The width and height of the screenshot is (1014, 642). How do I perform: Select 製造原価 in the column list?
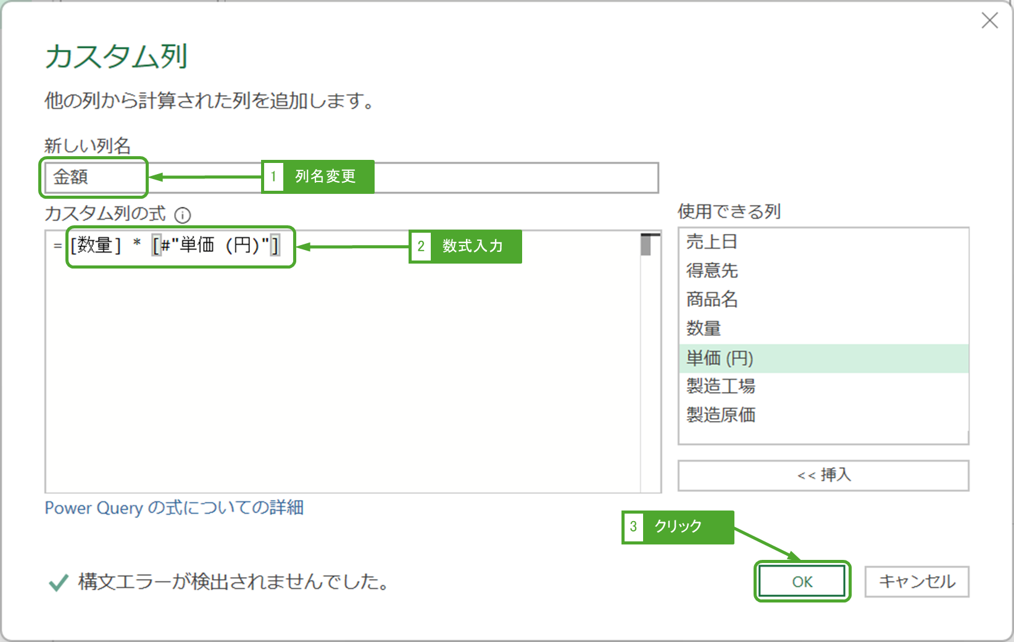[x=721, y=415]
